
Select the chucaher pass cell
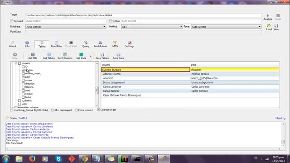pos(235,70)
